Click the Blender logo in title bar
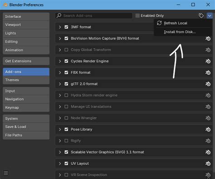Screen dimensions: 215x179 5,5
